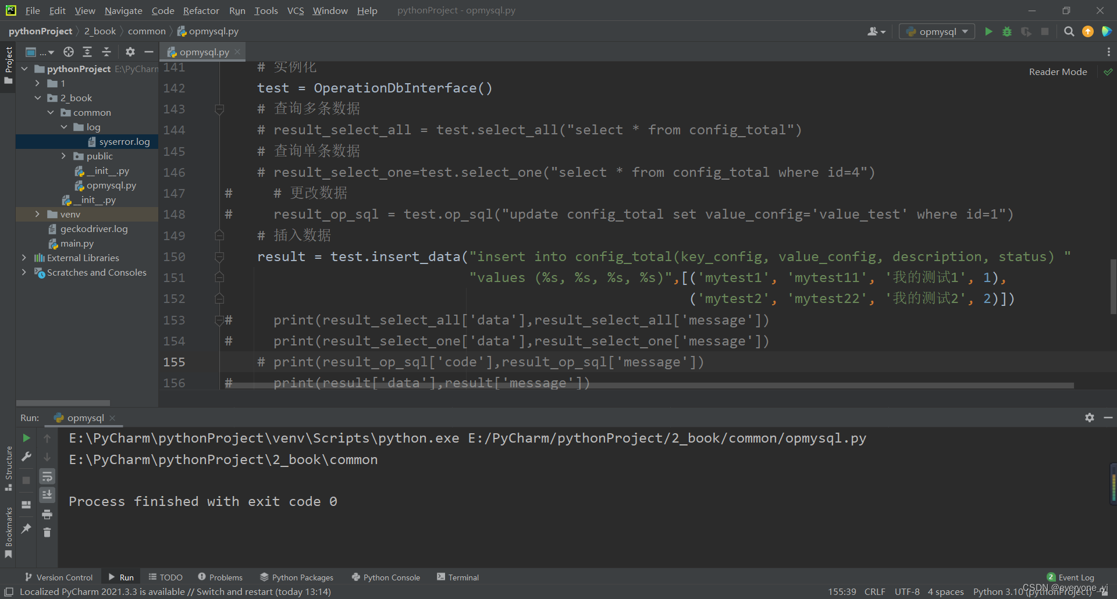Open the Terminal tool window
This screenshot has width=1117, height=599.
[x=457, y=577]
